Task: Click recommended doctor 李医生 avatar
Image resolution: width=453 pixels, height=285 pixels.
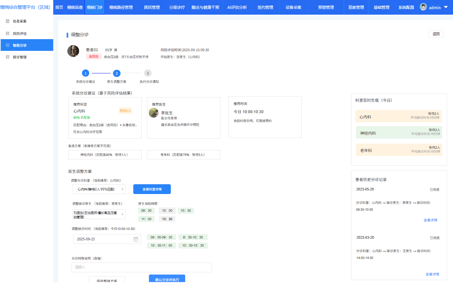Action: point(154,113)
